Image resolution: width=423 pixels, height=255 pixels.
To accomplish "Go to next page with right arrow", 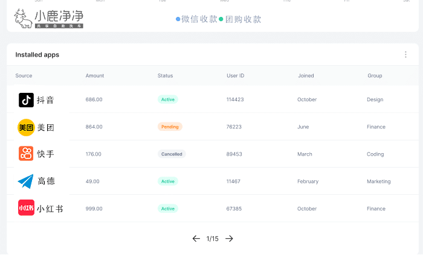I will click(229, 239).
